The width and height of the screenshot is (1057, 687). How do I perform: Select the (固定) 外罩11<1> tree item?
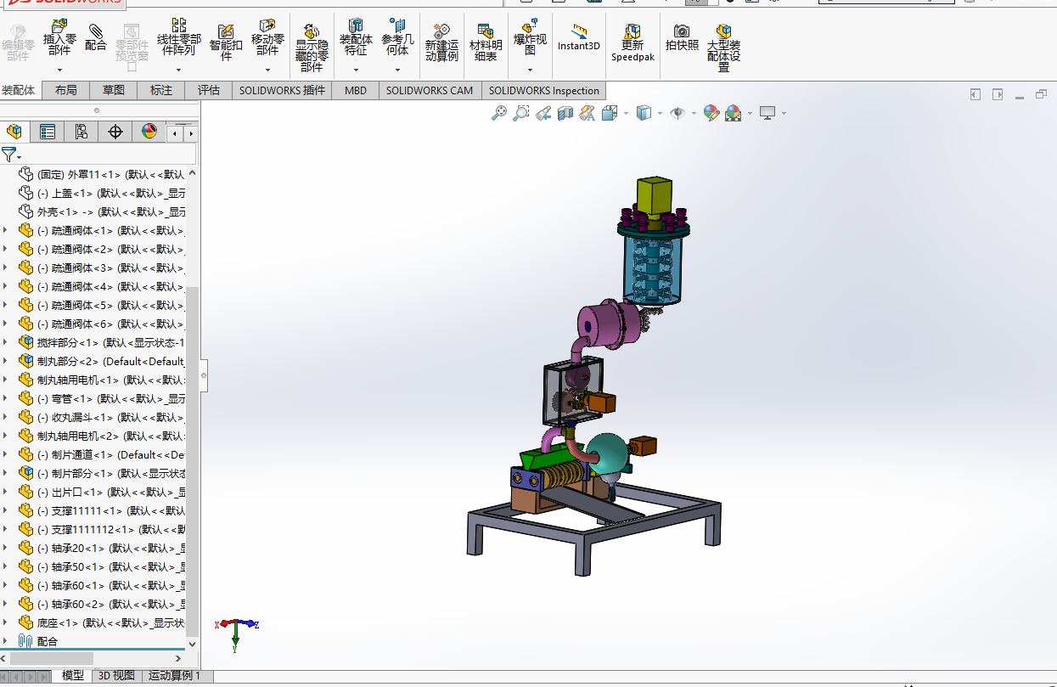point(102,174)
